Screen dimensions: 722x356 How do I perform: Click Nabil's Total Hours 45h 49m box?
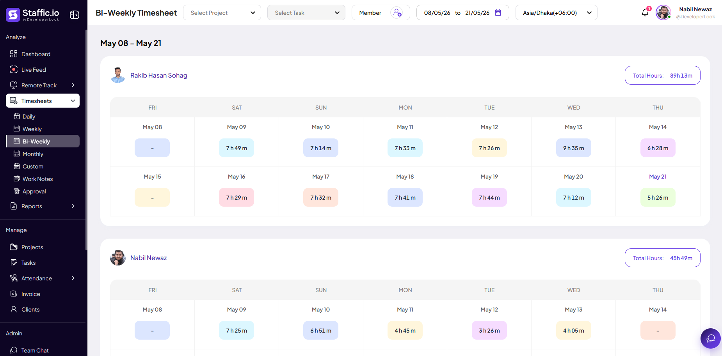663,258
